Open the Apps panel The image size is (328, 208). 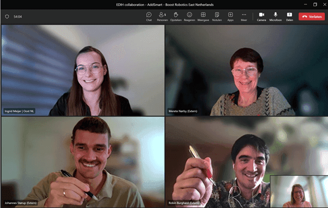click(230, 17)
